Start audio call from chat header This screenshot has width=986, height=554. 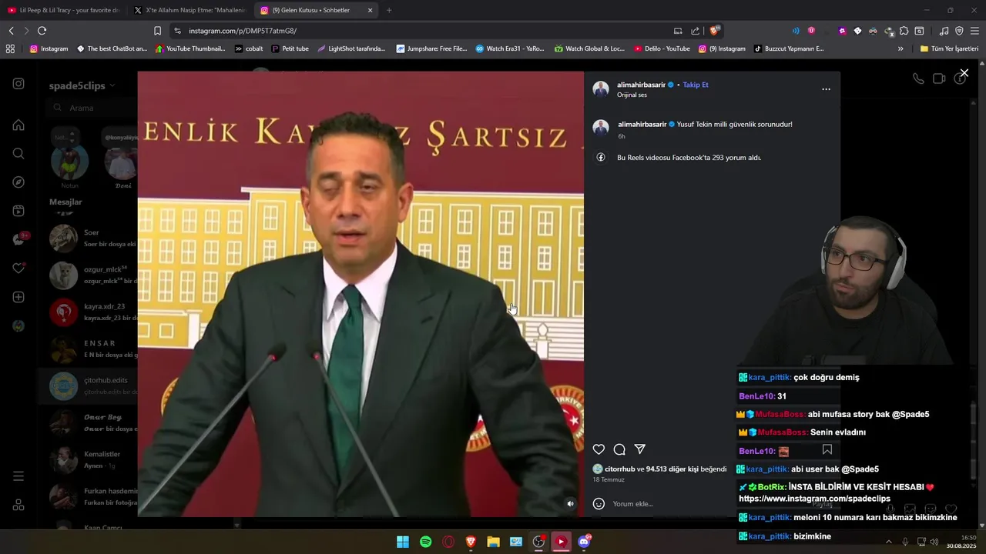point(918,78)
